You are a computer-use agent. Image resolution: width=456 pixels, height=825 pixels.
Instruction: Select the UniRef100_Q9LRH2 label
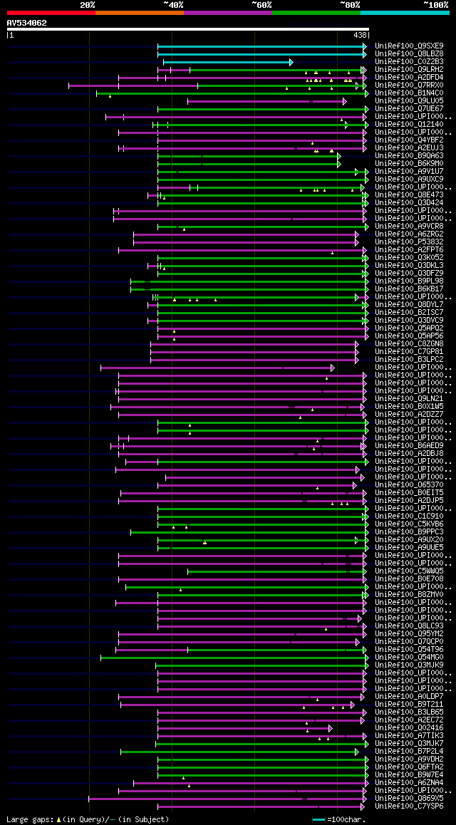[409, 69]
